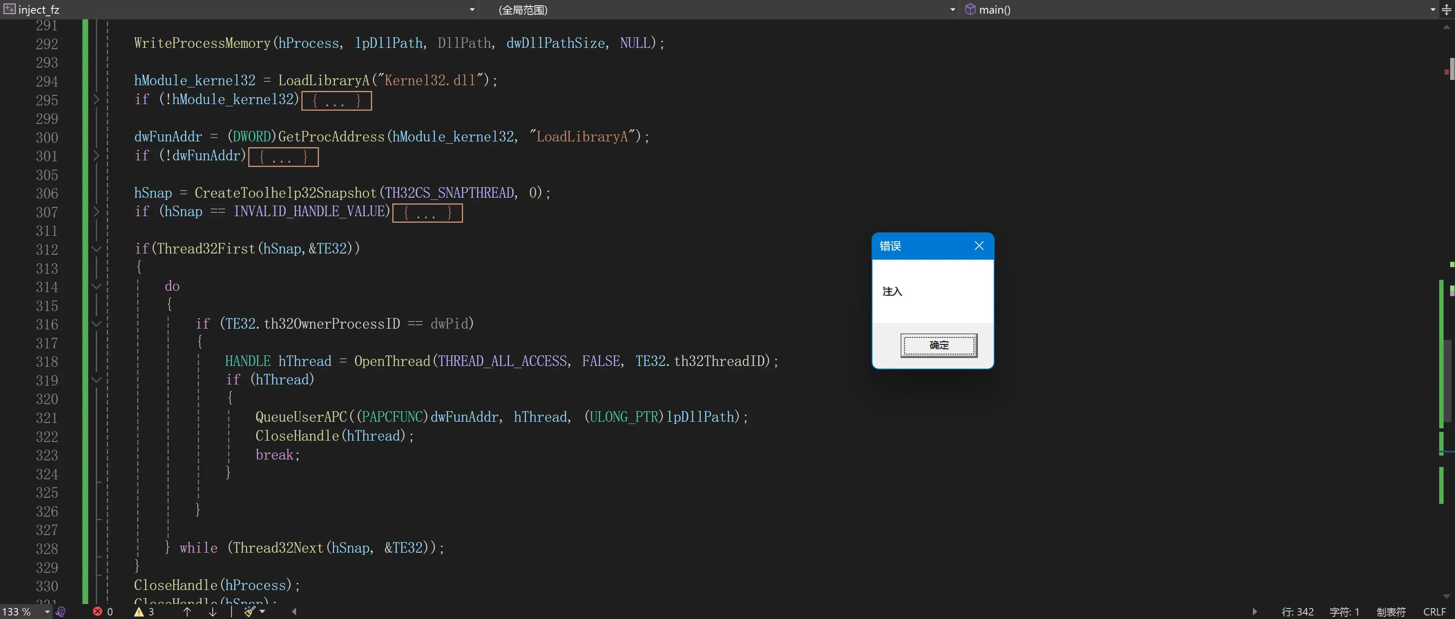Click the 制表符 indentation setting in the status bar
1455x619 pixels.
(x=1390, y=612)
